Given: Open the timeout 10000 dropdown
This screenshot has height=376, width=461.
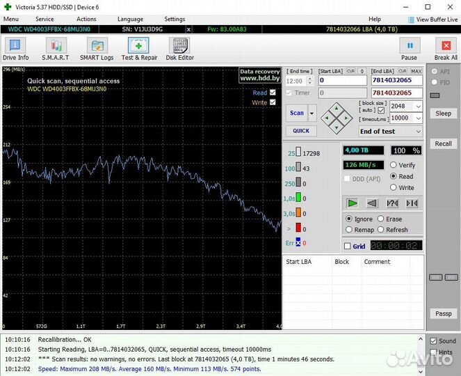Looking at the screenshot, I should pyautogui.click(x=417, y=118).
